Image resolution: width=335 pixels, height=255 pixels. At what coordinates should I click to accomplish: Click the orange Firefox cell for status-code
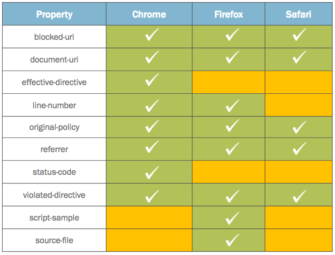click(229, 172)
